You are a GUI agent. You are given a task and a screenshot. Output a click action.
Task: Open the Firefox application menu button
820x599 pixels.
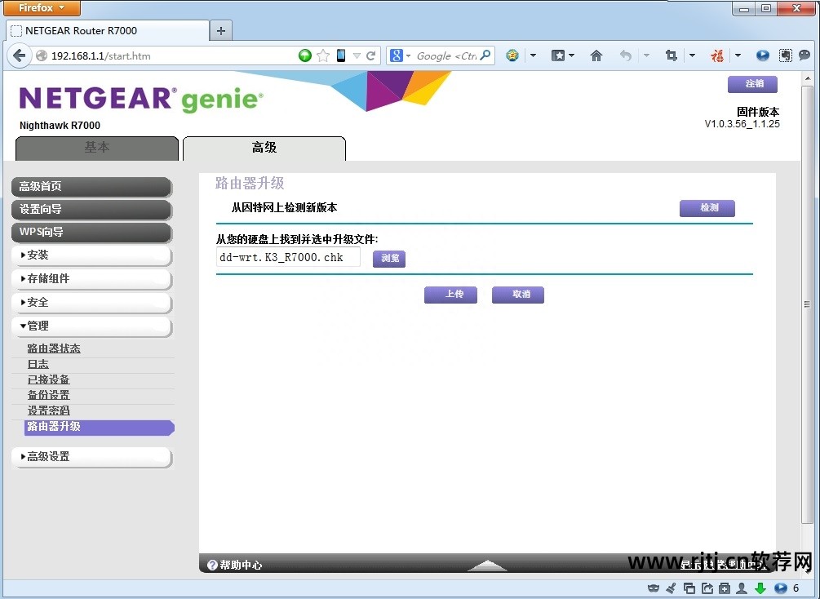click(x=42, y=8)
